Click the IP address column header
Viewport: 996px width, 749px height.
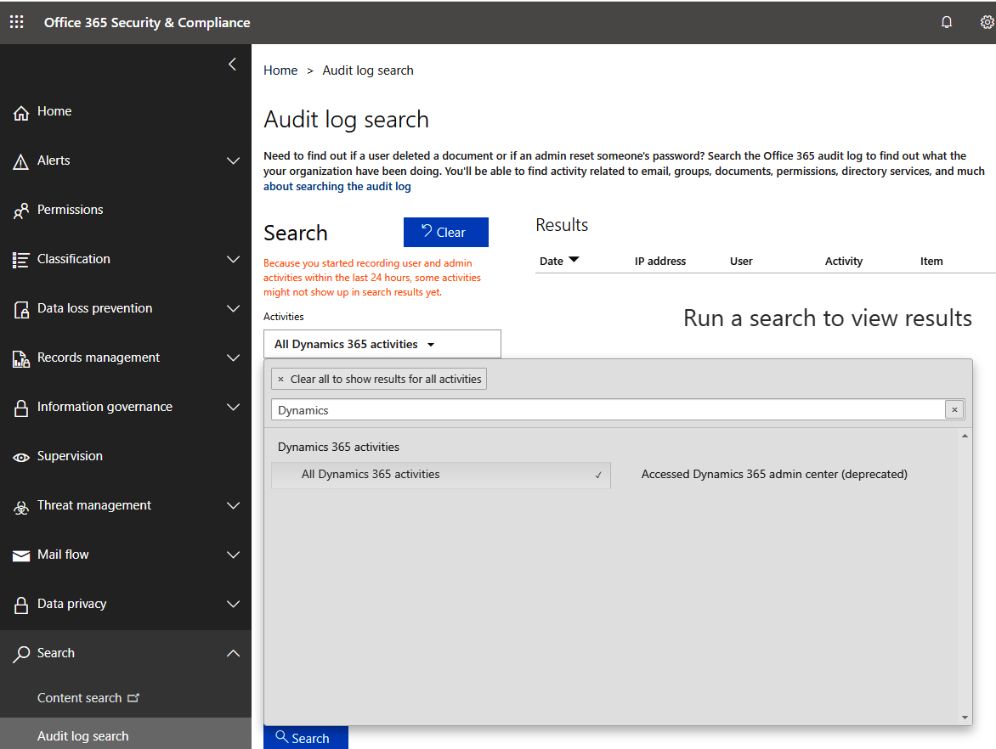click(x=660, y=261)
